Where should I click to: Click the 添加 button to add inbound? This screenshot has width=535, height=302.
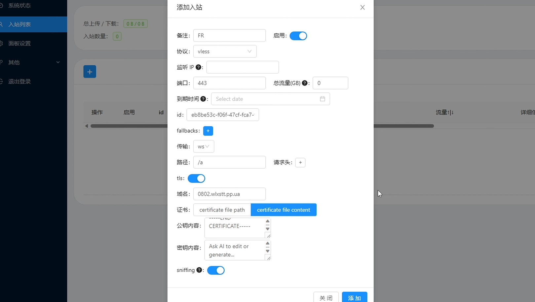coord(354,298)
